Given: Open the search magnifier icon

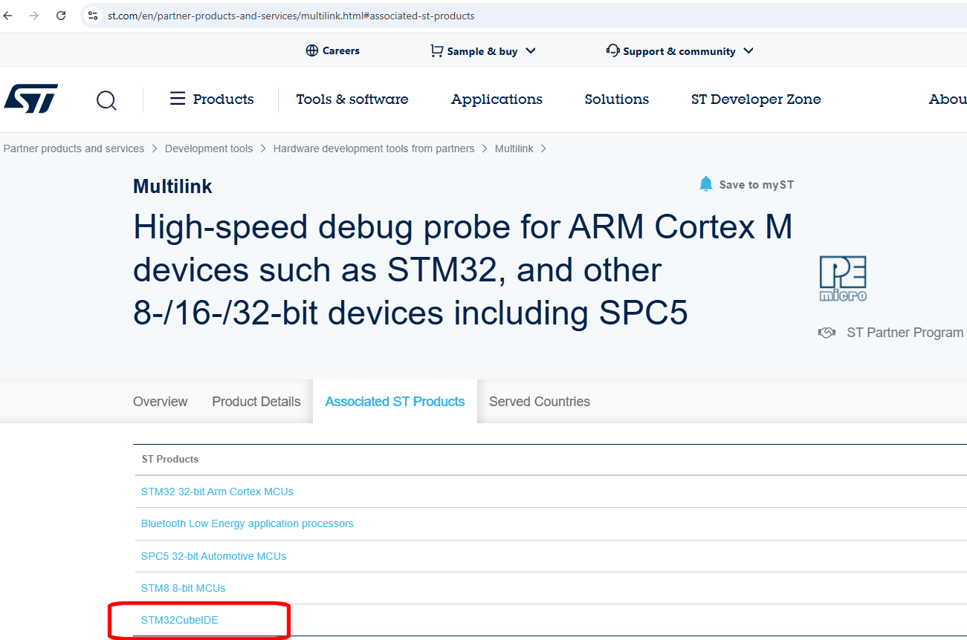Looking at the screenshot, I should 106,100.
